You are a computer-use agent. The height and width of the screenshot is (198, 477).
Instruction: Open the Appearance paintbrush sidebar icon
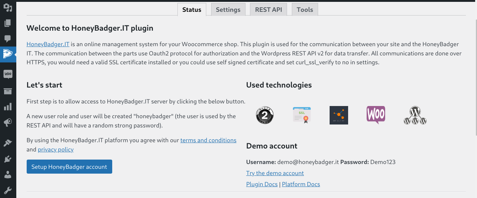[8, 143]
